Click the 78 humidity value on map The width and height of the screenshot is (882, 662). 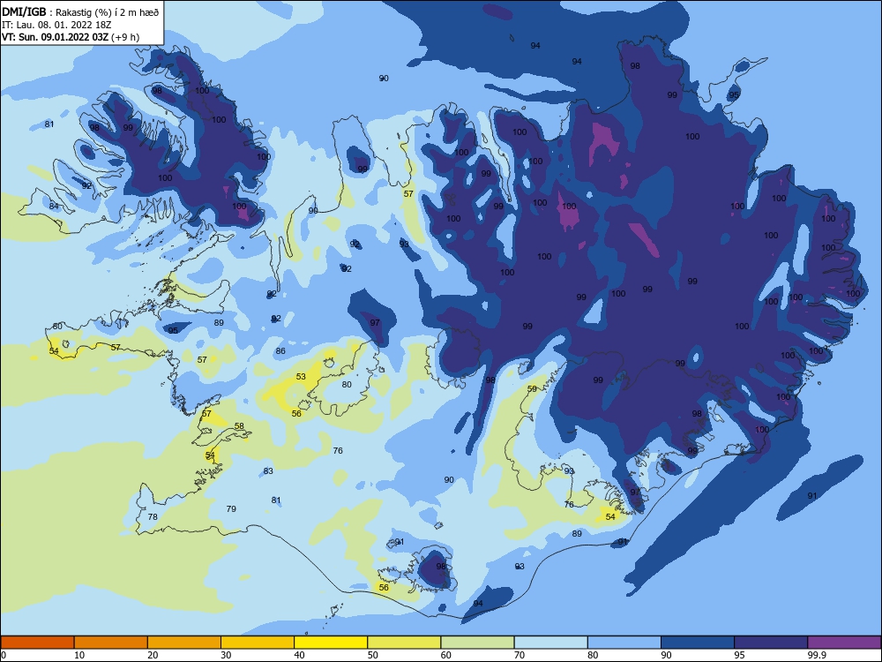coord(153,516)
